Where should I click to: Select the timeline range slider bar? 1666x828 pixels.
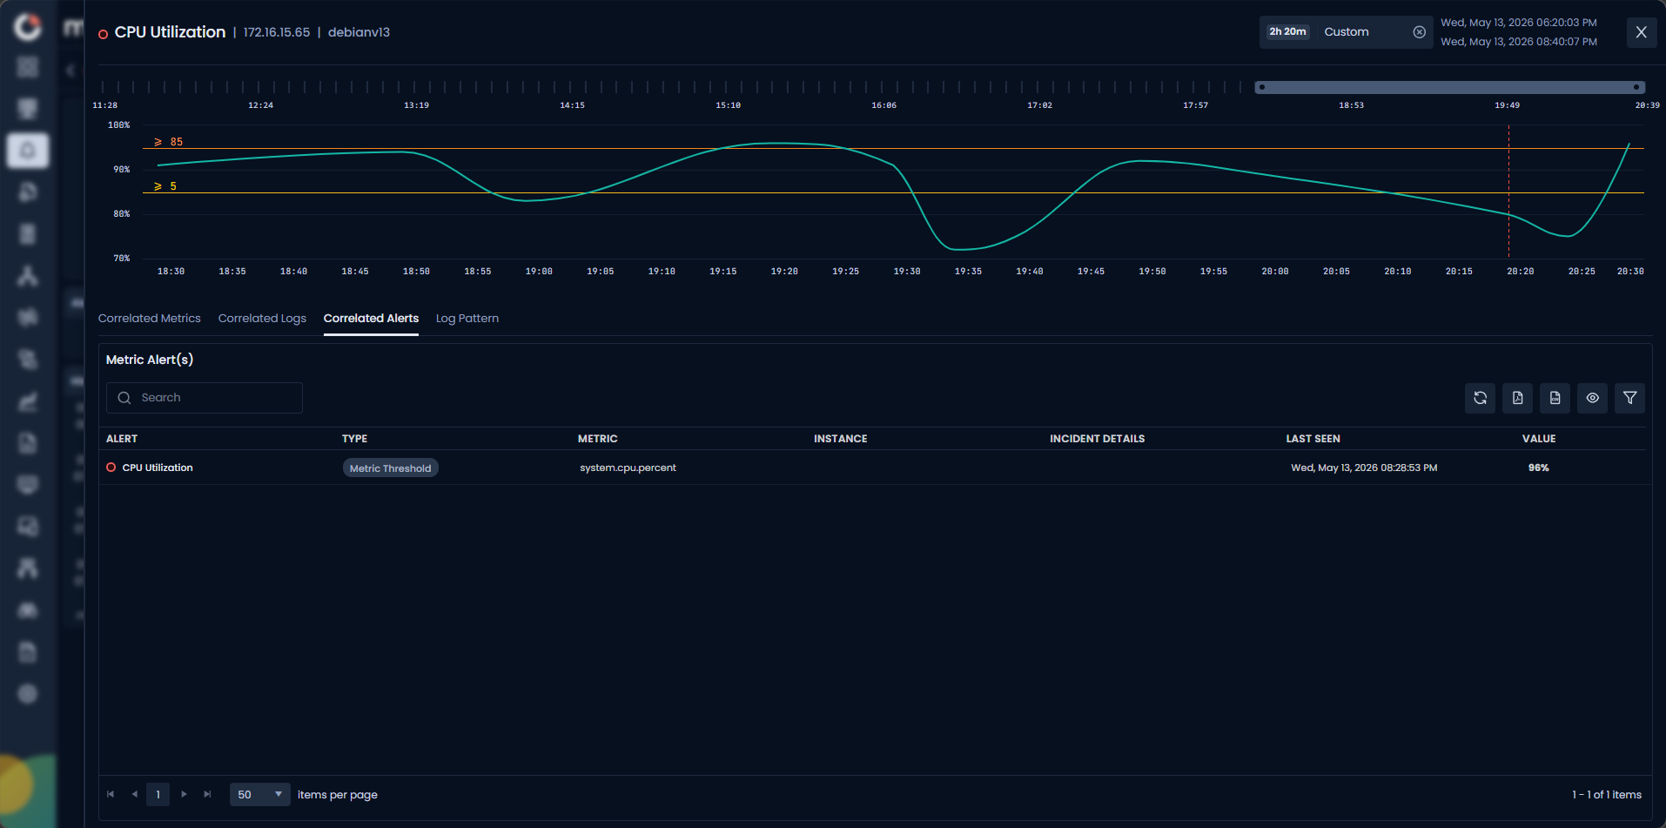click(1449, 87)
